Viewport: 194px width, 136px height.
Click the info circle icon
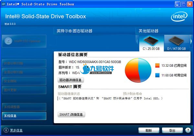click(x=6, y=130)
